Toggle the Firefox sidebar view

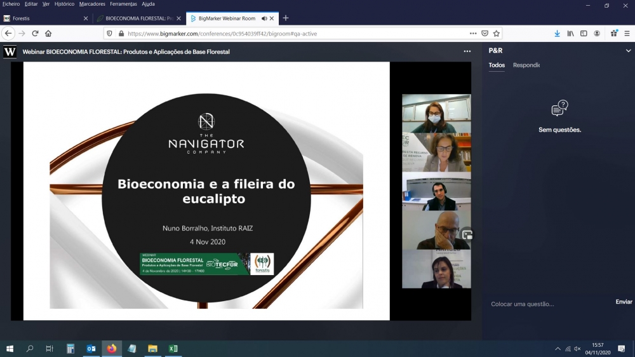(584, 34)
